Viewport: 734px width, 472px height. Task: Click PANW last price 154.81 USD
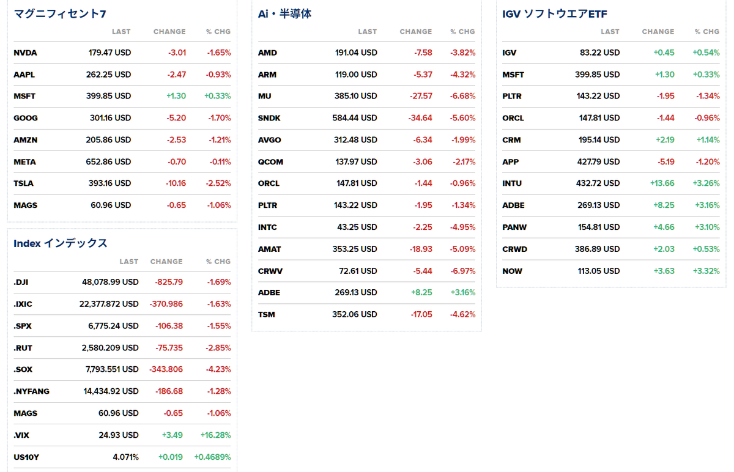[x=599, y=227]
